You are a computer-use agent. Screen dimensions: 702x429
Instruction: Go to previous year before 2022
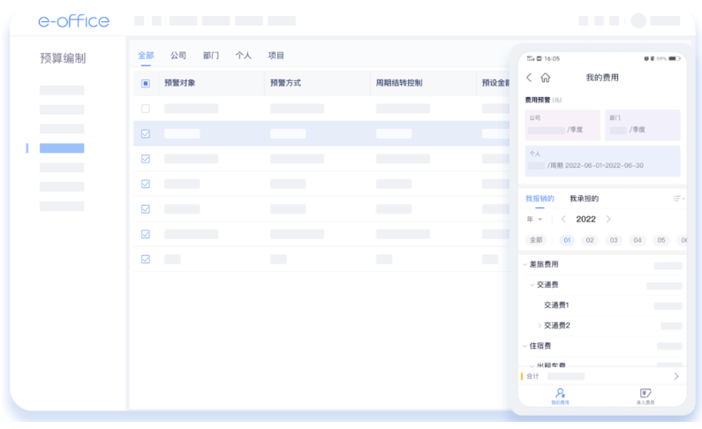click(563, 219)
